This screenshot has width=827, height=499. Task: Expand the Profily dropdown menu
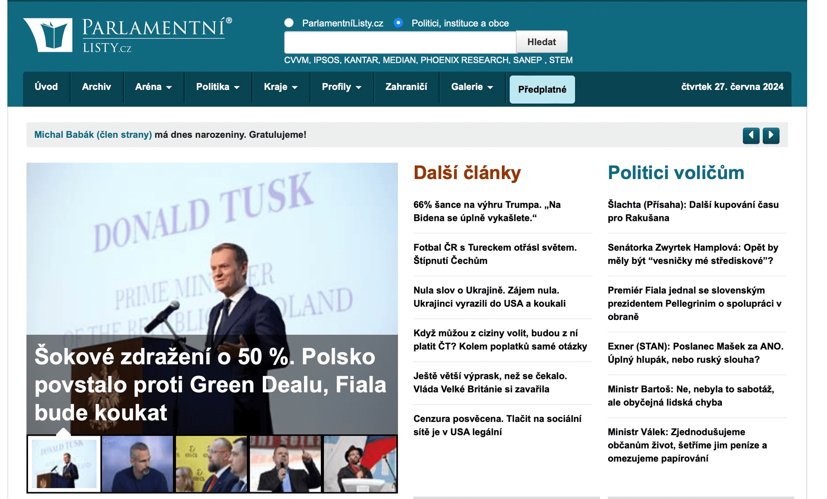pyautogui.click(x=342, y=87)
